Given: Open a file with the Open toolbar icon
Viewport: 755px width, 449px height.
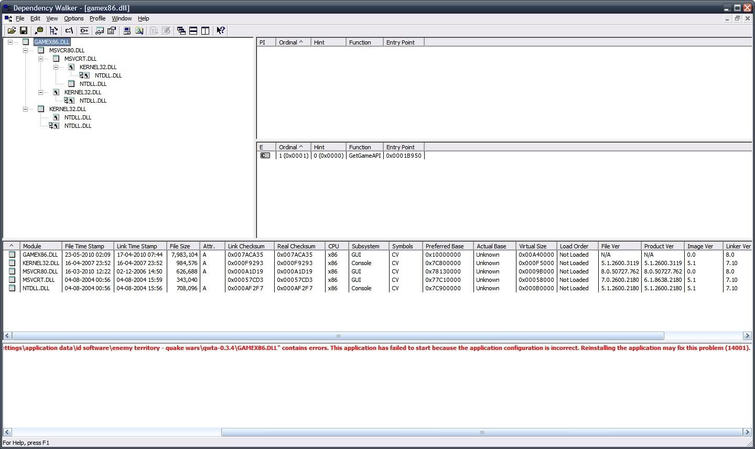Looking at the screenshot, I should (x=11, y=30).
